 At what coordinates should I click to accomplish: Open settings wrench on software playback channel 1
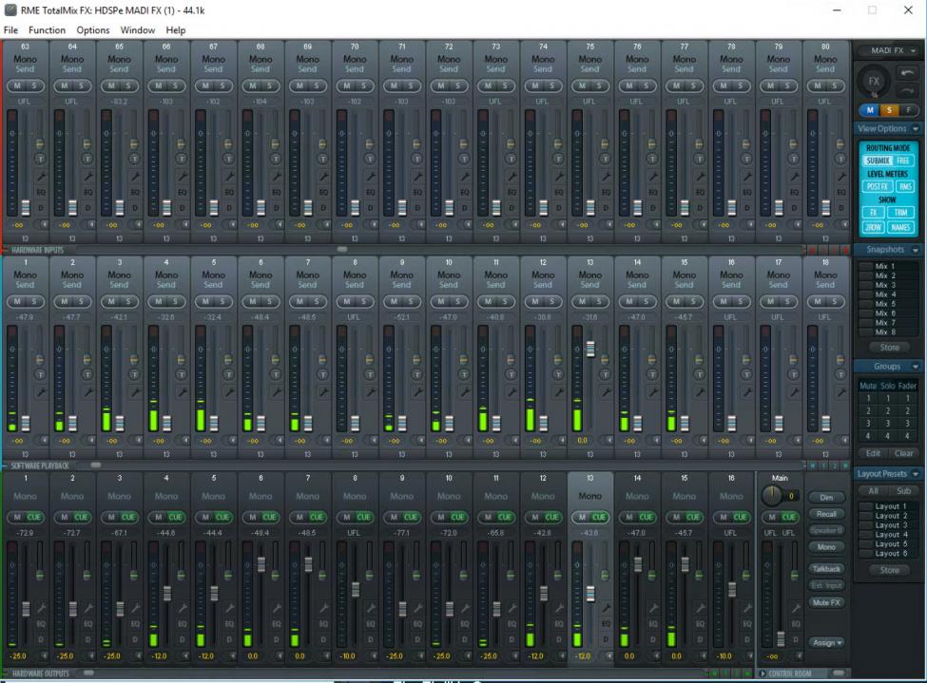[x=42, y=392]
